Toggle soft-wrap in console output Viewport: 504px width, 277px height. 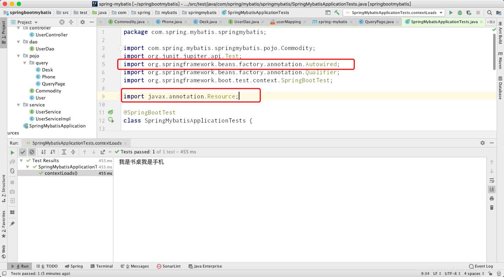click(x=492, y=180)
